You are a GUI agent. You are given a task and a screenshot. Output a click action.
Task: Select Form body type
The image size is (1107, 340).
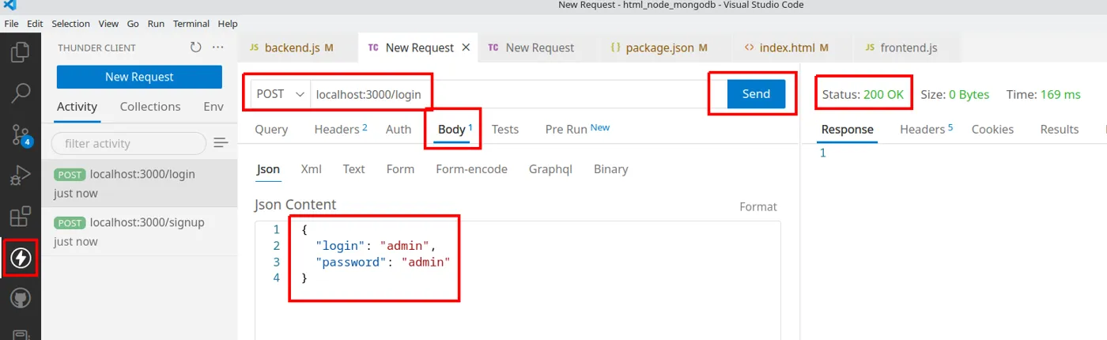(400, 169)
